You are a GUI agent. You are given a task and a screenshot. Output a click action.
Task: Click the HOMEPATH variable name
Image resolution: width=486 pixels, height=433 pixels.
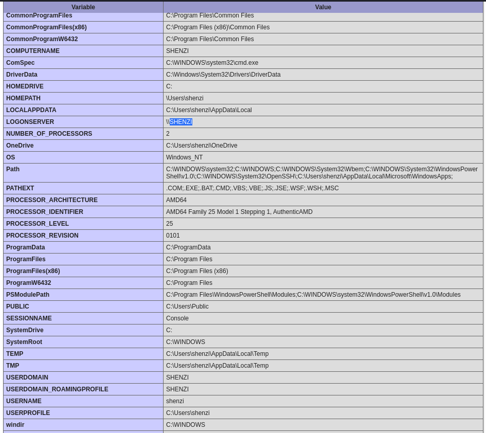[x=23, y=98]
